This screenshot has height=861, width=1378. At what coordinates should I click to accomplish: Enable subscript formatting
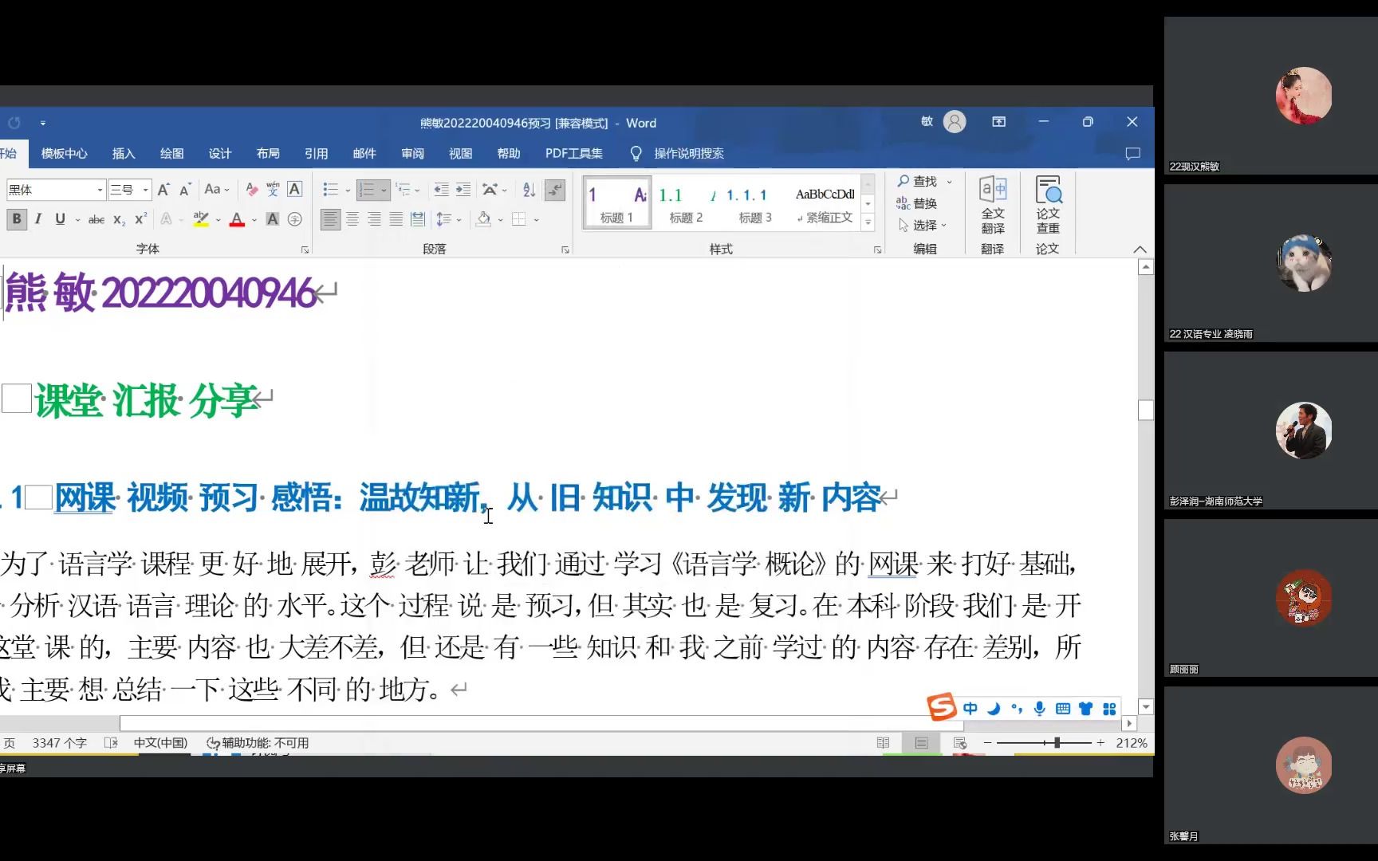120,219
